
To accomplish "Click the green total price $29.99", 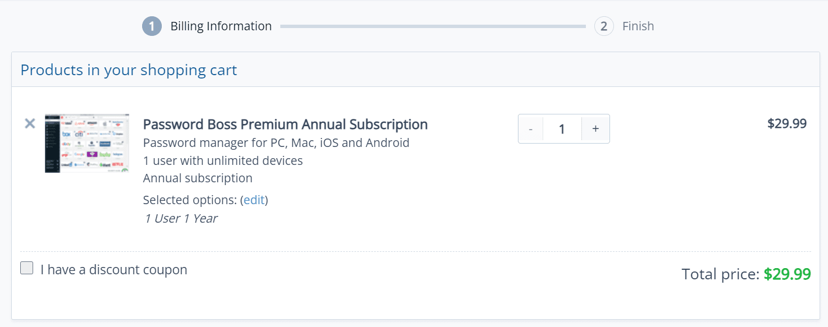I will (787, 274).
